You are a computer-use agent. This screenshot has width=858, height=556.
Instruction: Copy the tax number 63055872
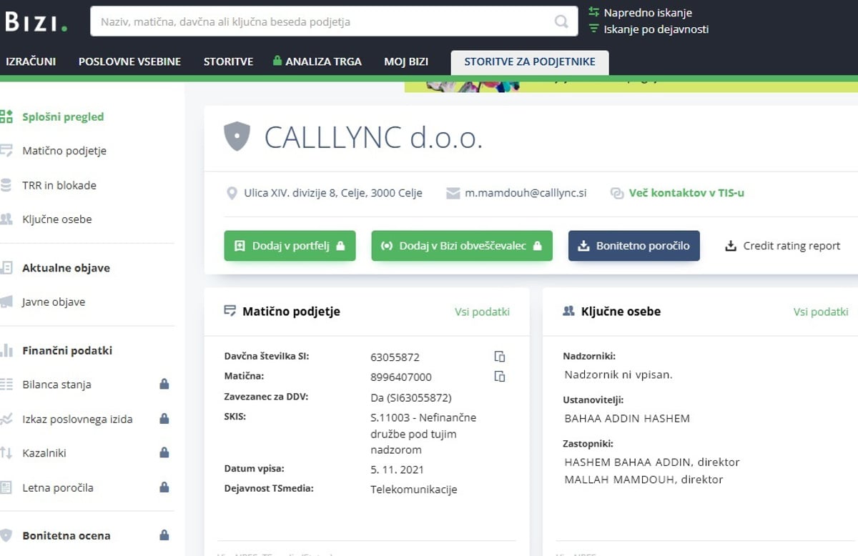[500, 357]
